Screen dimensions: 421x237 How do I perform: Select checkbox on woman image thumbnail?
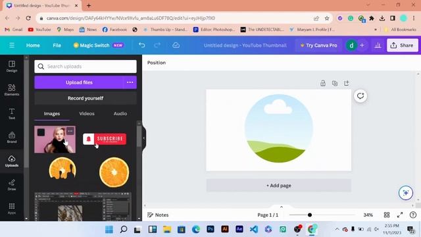[41, 132]
